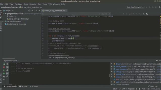The height and width of the screenshot is (90, 161).
Task: Open Python Console panel gear options
Action: (157, 60)
